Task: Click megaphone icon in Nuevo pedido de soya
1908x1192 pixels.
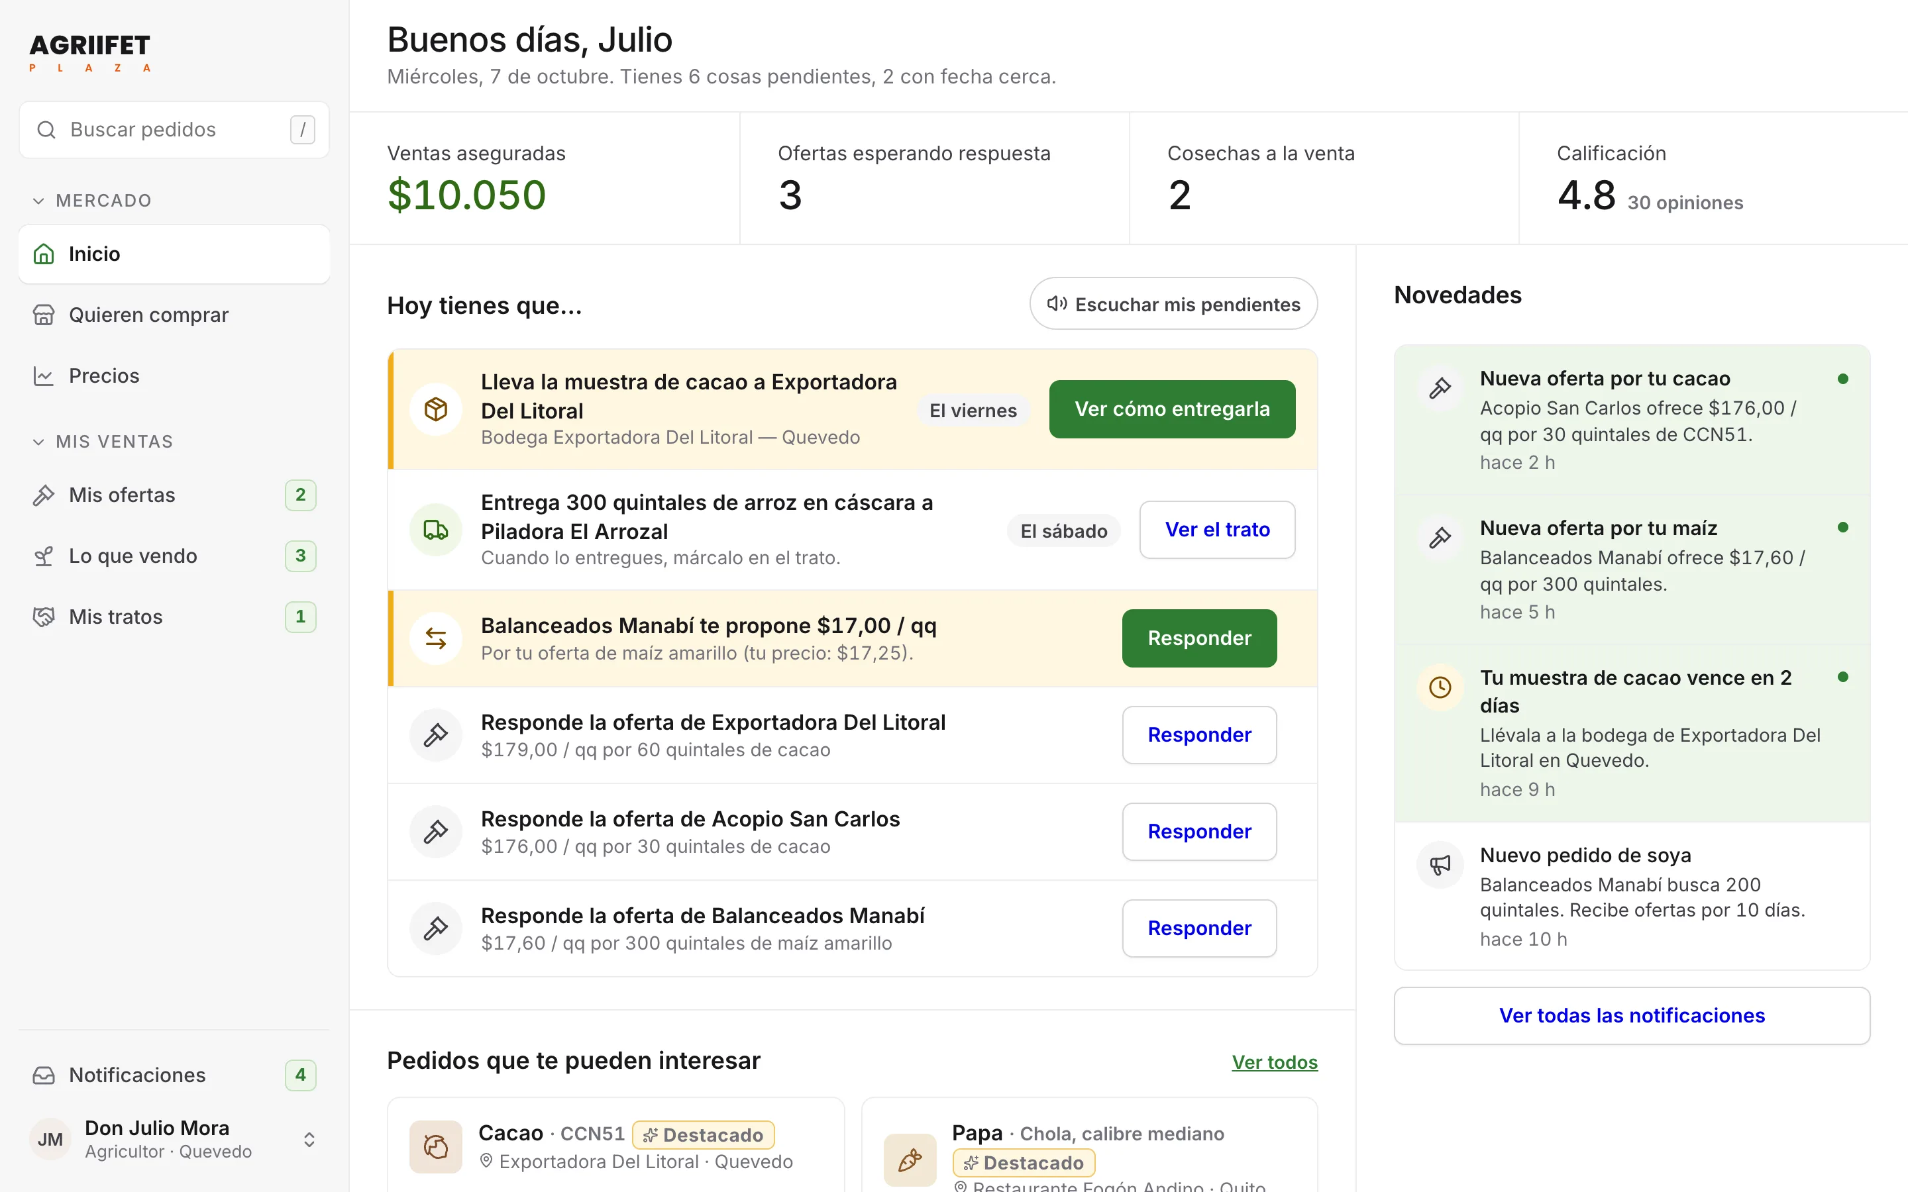Action: pyautogui.click(x=1440, y=865)
